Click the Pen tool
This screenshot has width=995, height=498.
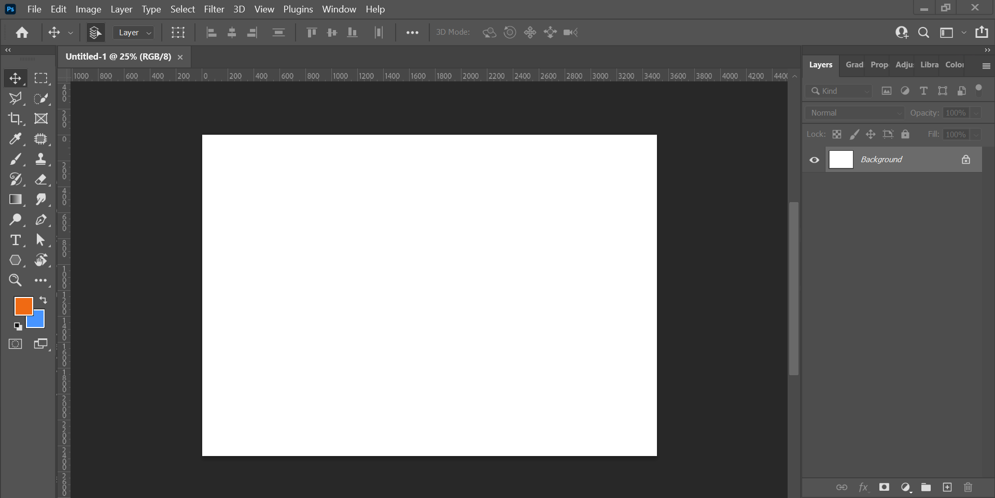40,220
